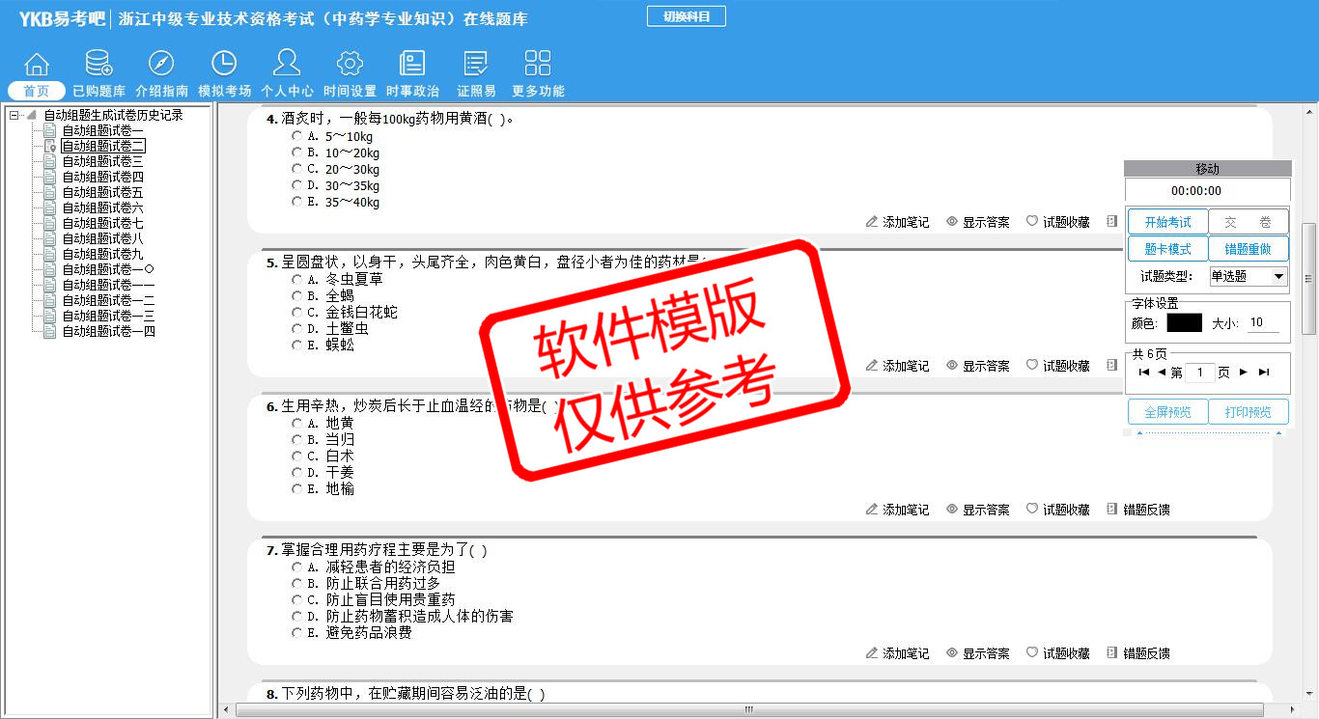Open the 介绍指南 compass icon

(161, 65)
